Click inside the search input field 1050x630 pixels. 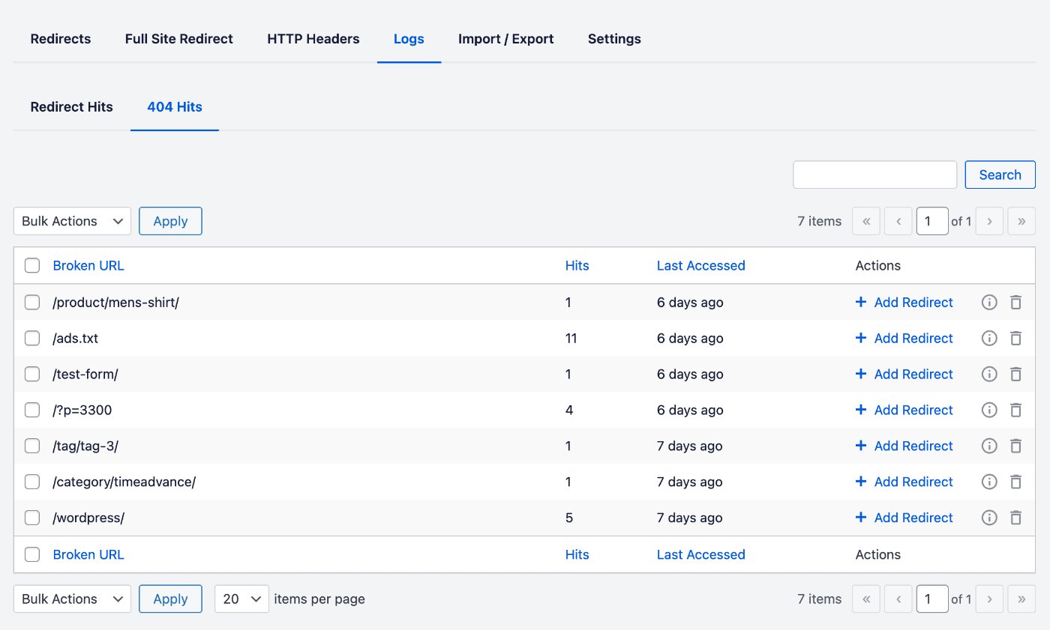click(874, 174)
